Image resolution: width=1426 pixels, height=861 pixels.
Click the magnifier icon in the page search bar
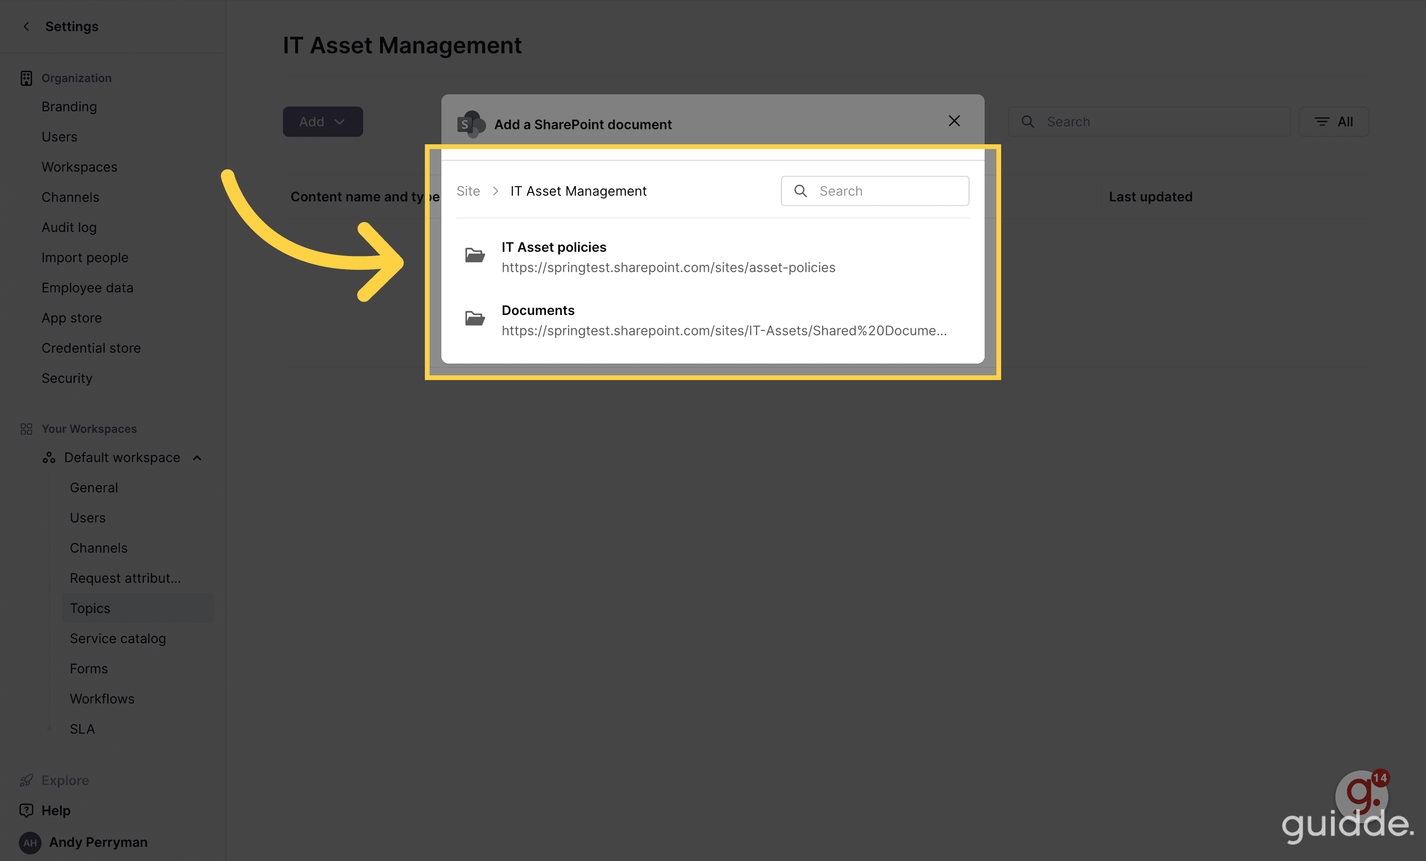coord(1028,122)
